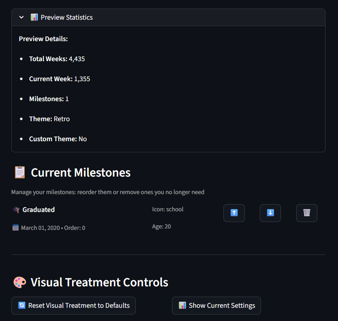Click the calendar icon before March 01, 2020

pos(15,228)
